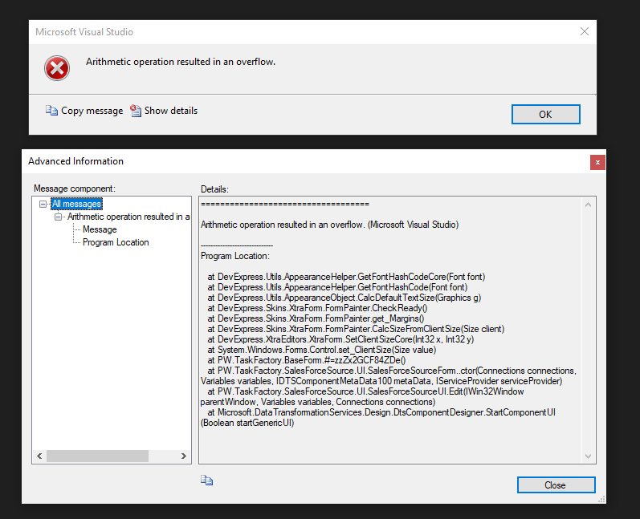The width and height of the screenshot is (640, 519).
Task: Click the Close button
Action: 556,485
